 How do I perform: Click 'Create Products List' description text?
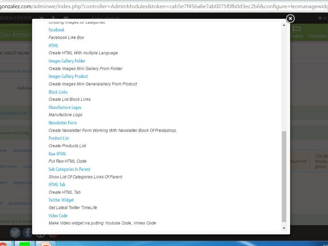67,146
